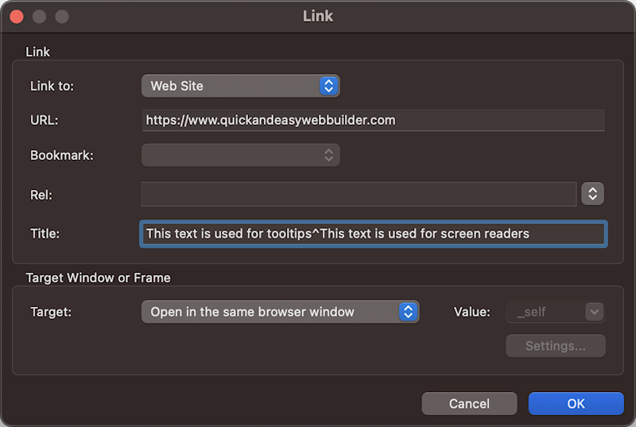The image size is (636, 427).
Task: Close the Link window with red button
Action: 16,16
